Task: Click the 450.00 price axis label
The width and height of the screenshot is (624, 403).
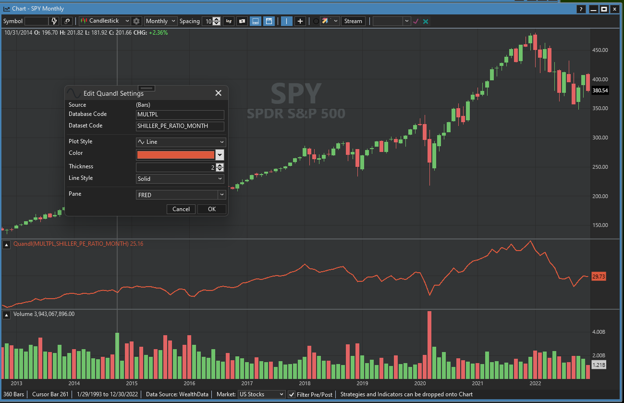Action: pos(600,50)
